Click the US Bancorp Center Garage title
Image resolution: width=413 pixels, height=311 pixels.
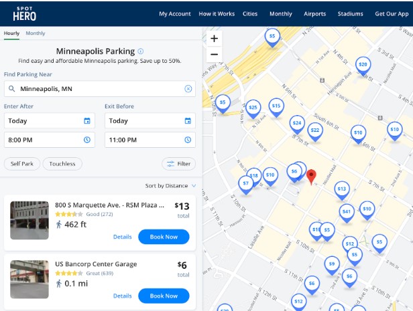pyautogui.click(x=96, y=264)
